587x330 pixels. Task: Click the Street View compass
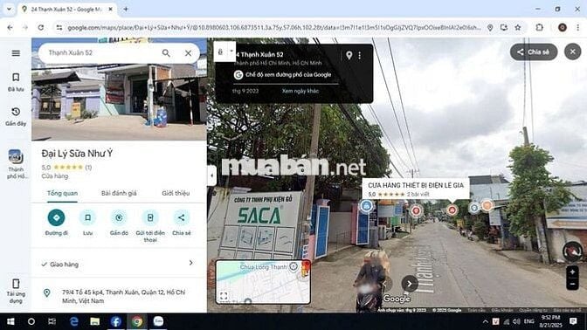point(572,251)
